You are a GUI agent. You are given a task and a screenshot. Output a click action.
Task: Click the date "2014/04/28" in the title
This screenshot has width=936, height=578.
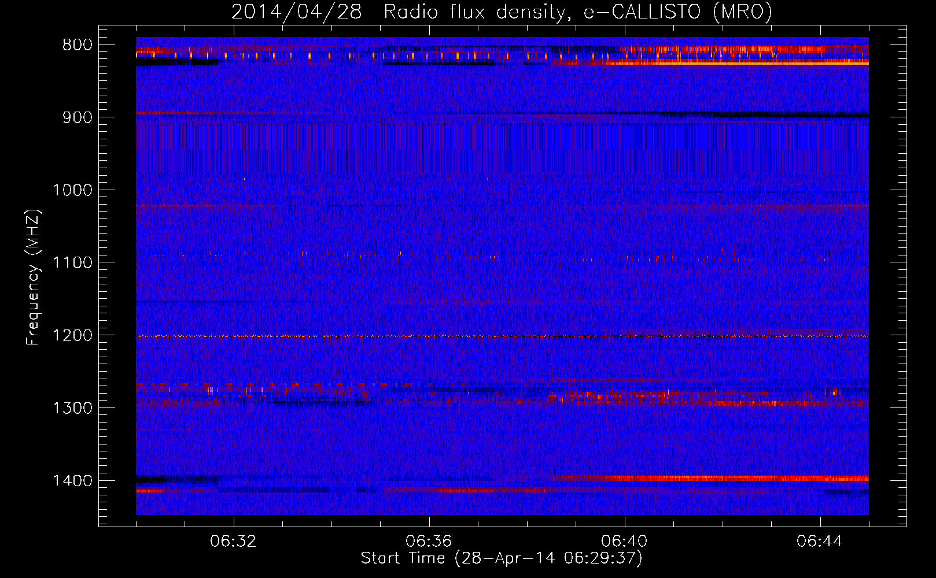[x=297, y=12]
